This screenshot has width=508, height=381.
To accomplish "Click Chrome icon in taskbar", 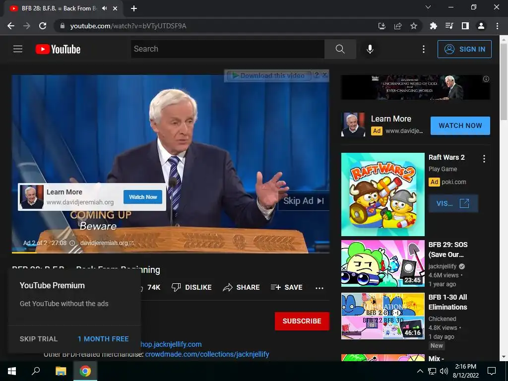I will coord(85,371).
